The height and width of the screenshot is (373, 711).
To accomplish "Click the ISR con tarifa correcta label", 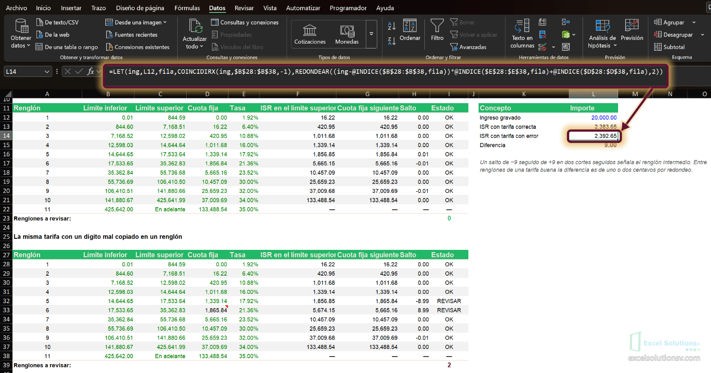I will [507, 127].
